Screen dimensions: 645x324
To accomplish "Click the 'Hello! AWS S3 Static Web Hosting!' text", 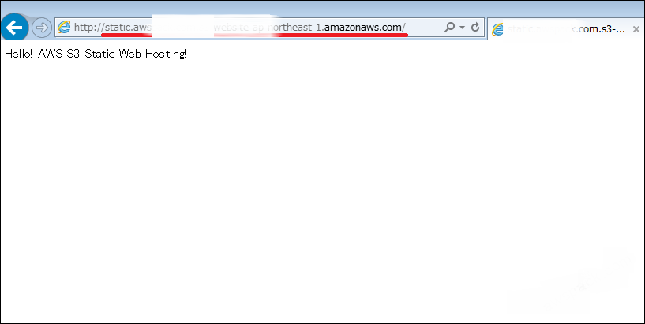I will coord(96,54).
